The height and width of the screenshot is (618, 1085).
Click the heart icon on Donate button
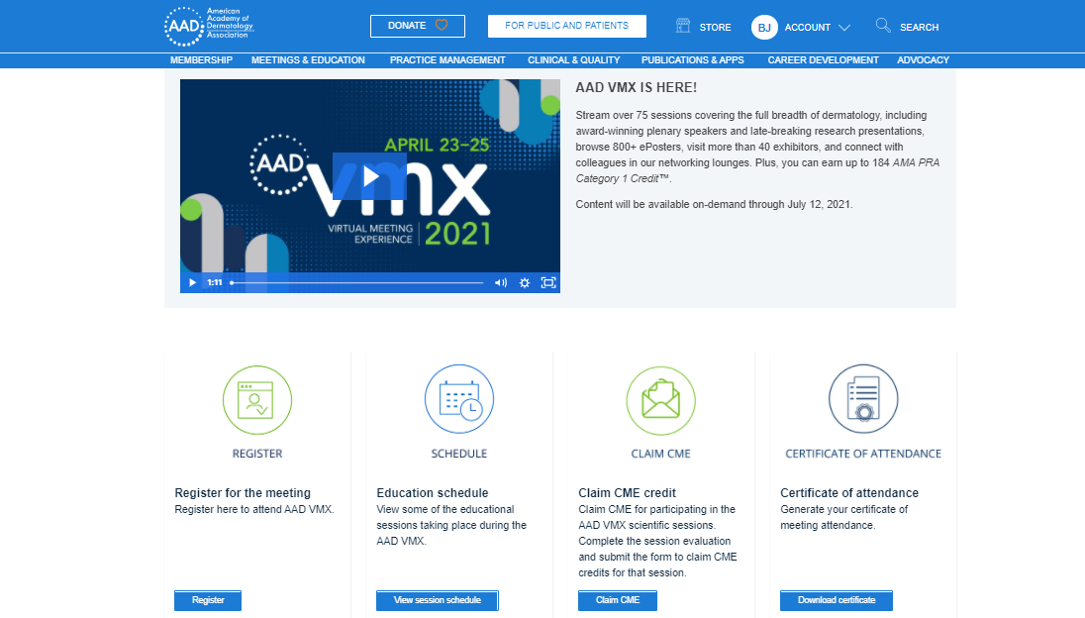442,25
